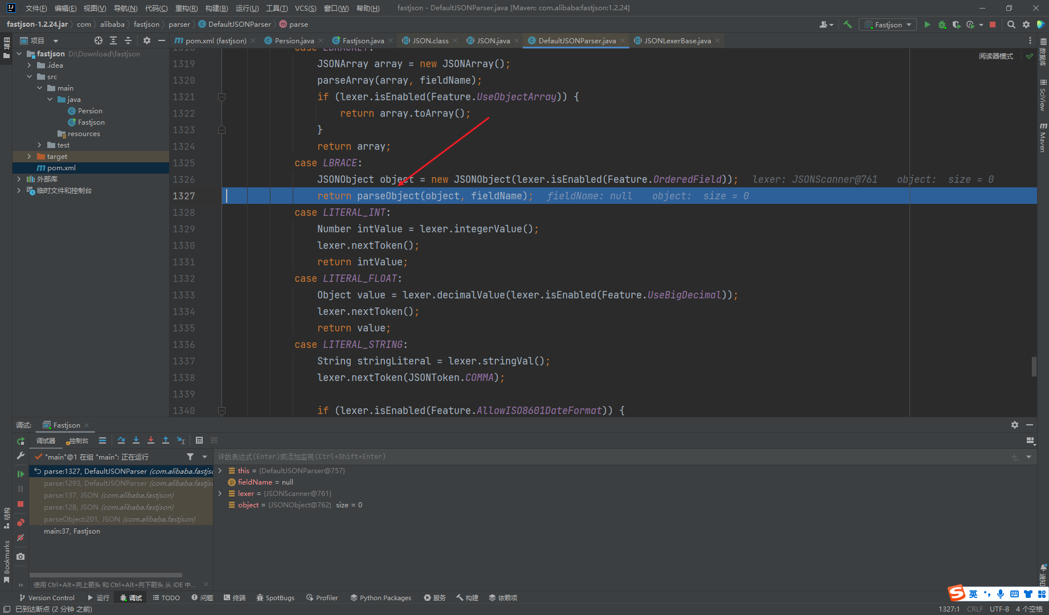Collapse all in project panel toolbar
This screenshot has height=615, width=1049.
pyautogui.click(x=128, y=40)
